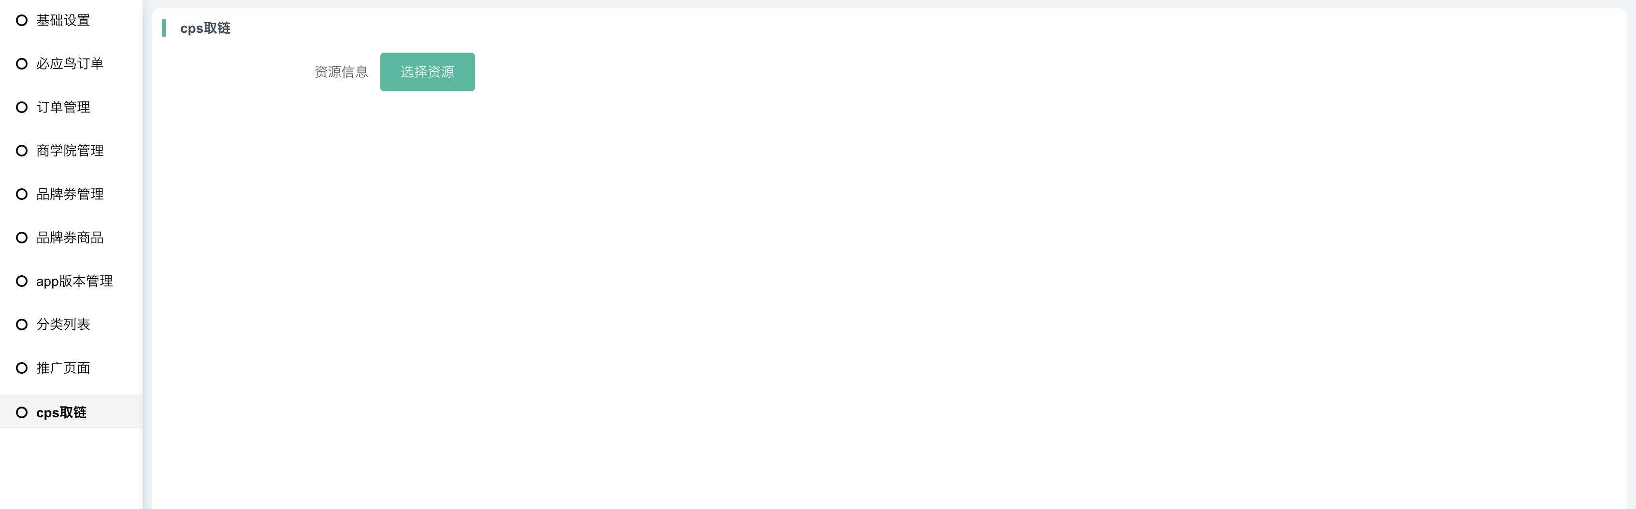Click the circle icon beside 基础设置
The width and height of the screenshot is (1636, 509).
point(22,20)
